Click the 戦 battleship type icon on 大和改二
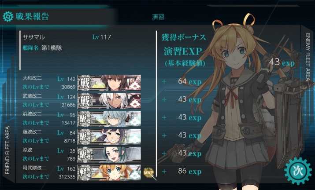 point(85,83)
